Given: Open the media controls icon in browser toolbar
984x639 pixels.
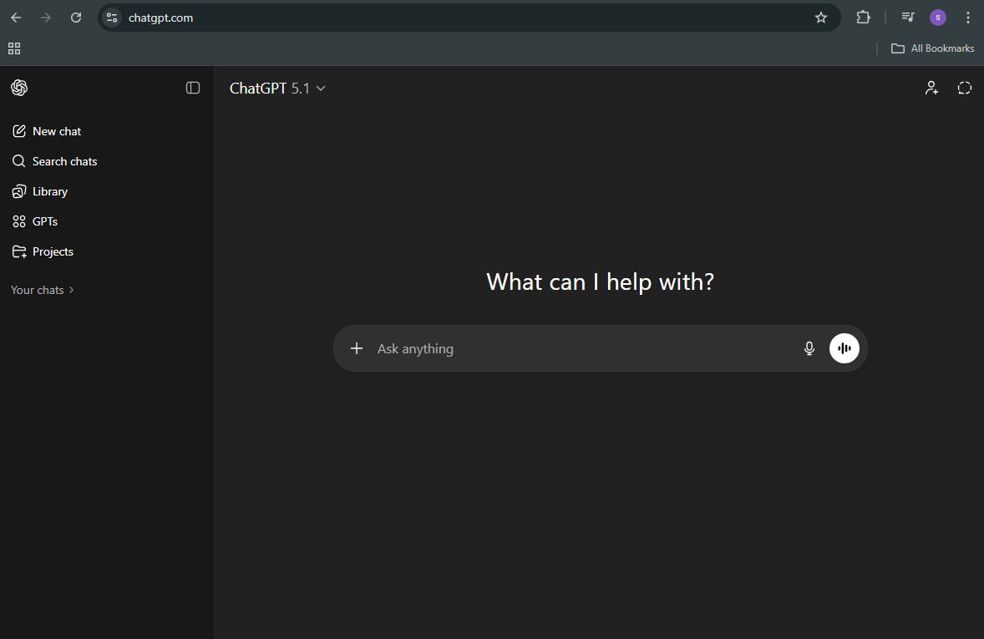Looking at the screenshot, I should [x=907, y=18].
